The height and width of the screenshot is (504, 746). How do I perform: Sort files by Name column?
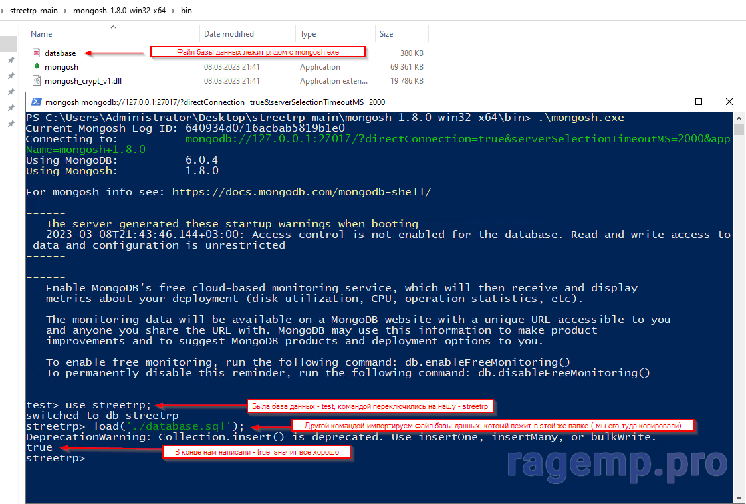[41, 34]
